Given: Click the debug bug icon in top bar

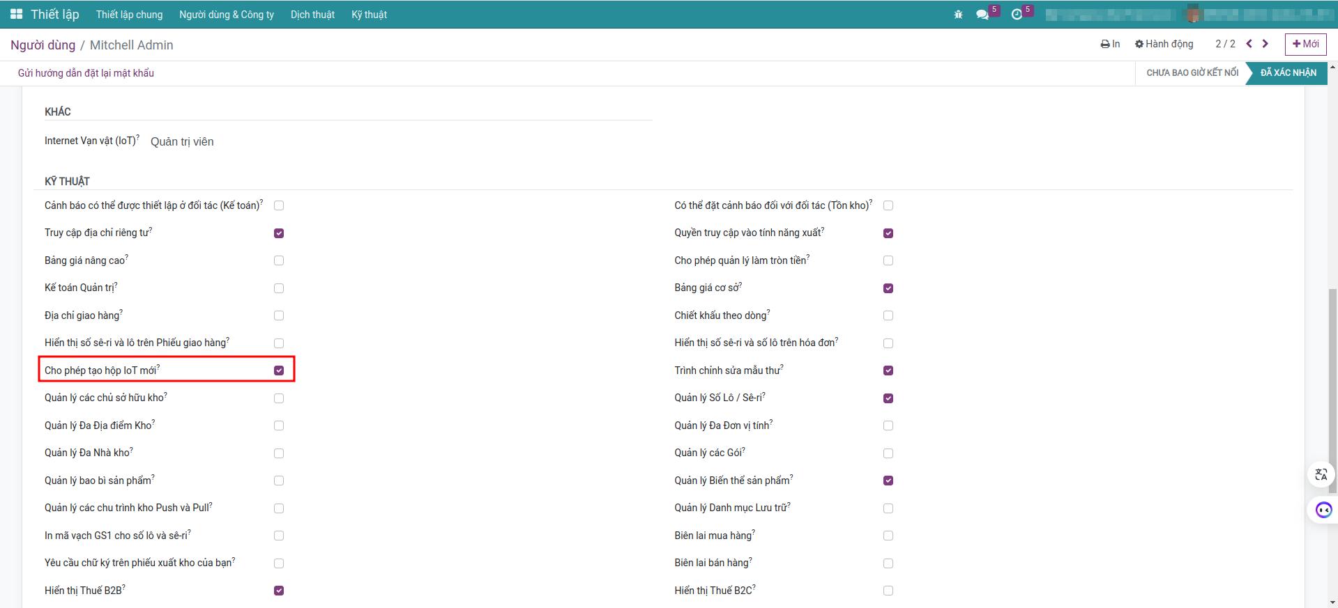Looking at the screenshot, I should click(x=958, y=15).
